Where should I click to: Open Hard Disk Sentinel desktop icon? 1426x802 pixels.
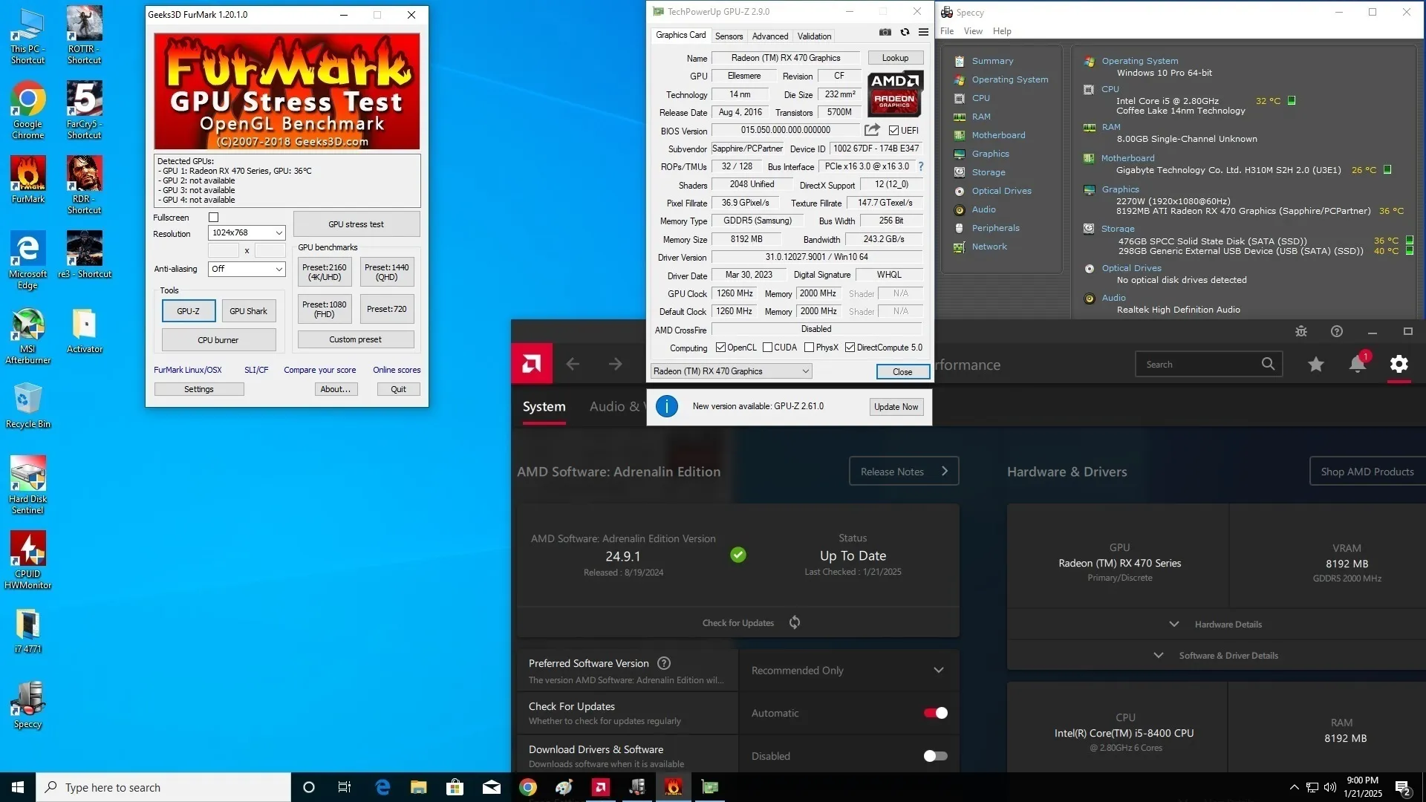tap(28, 485)
